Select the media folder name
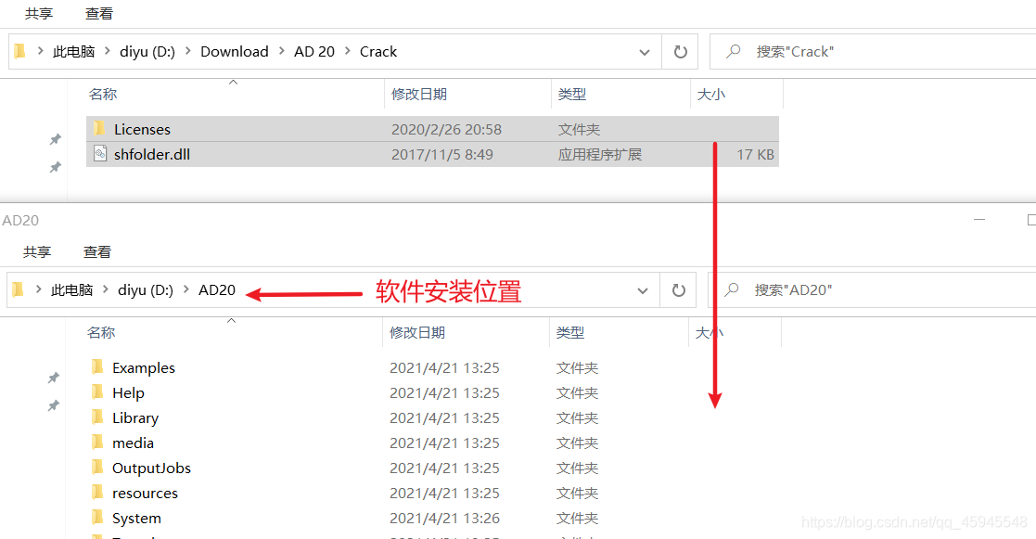Image resolution: width=1036 pixels, height=539 pixels. pyautogui.click(x=133, y=443)
